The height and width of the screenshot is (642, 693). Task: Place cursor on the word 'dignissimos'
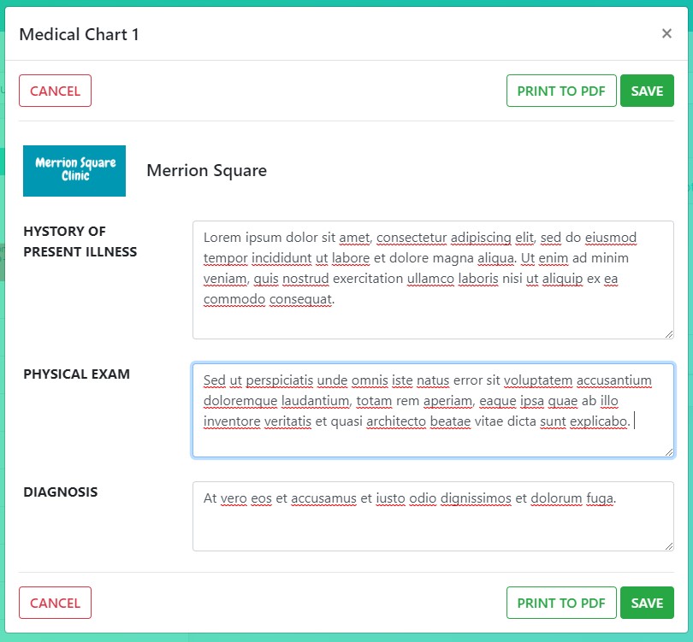tap(476, 498)
